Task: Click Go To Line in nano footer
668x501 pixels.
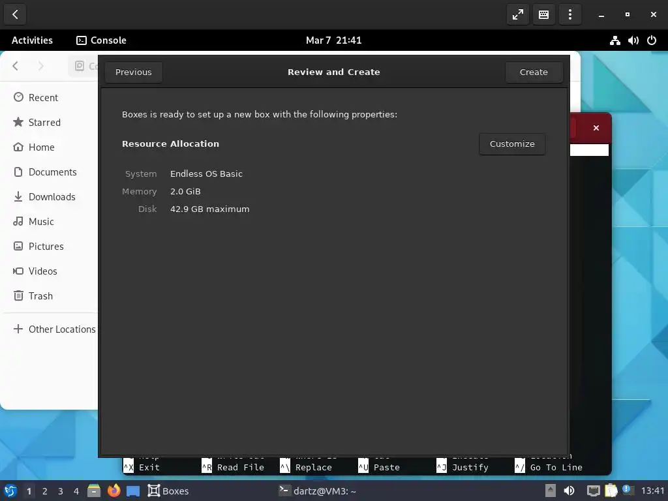Action: (x=549, y=467)
